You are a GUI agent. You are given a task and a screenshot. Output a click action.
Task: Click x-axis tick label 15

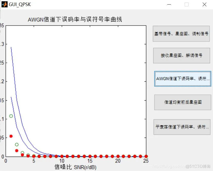[90, 161]
